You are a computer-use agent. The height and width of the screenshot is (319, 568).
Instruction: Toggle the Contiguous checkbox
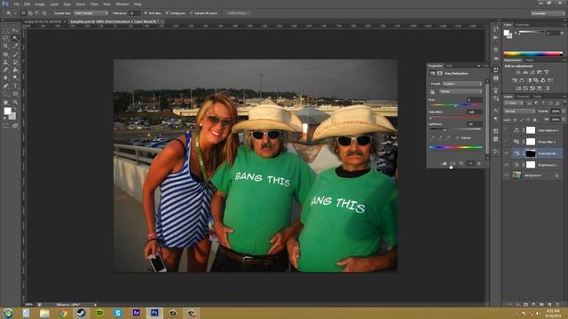(x=167, y=13)
